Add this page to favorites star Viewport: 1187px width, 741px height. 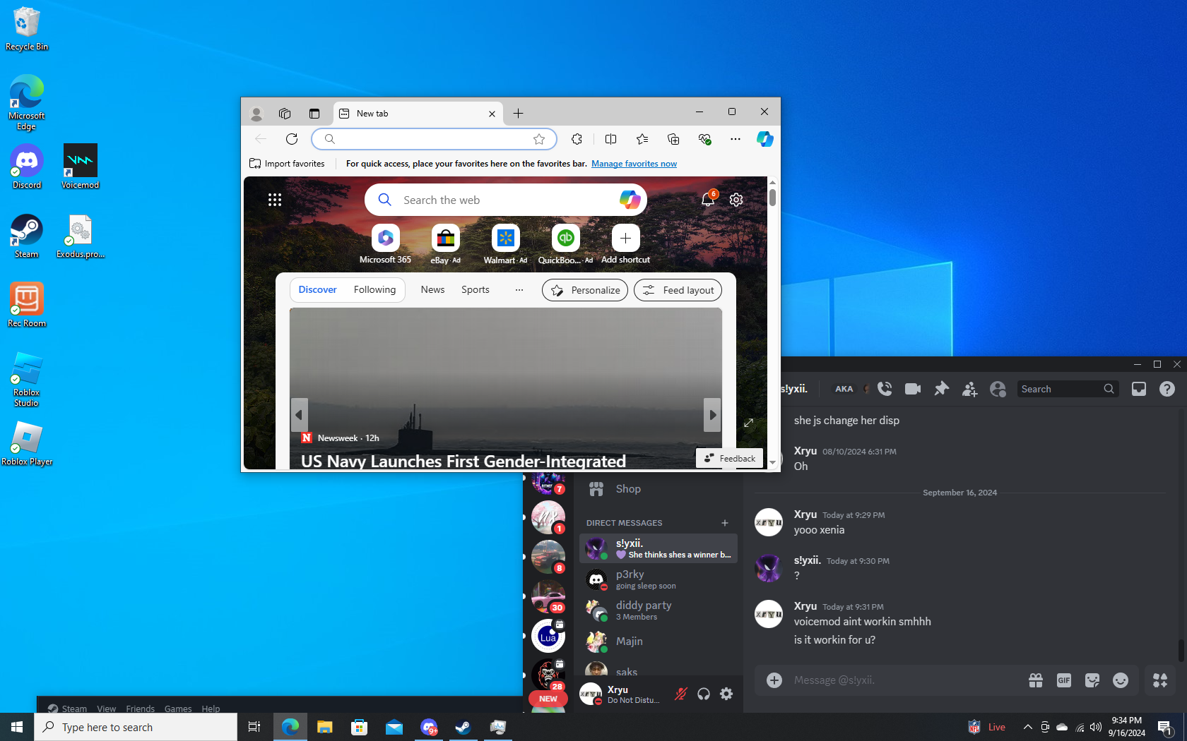(539, 139)
